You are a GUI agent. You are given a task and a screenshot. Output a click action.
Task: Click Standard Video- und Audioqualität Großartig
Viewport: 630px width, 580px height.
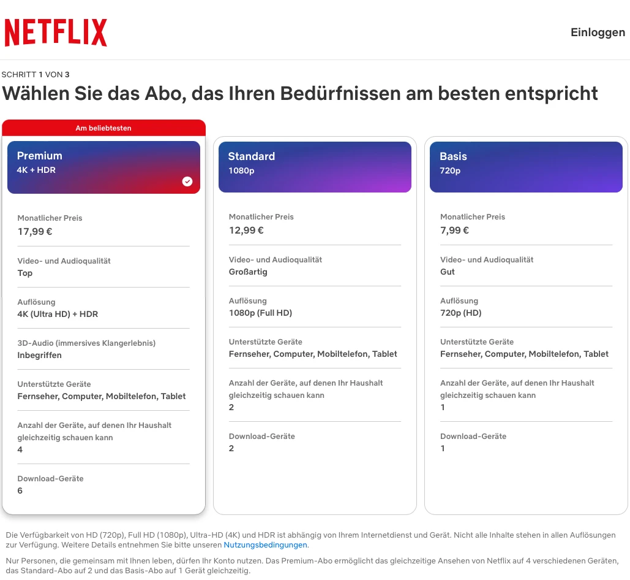248,272
